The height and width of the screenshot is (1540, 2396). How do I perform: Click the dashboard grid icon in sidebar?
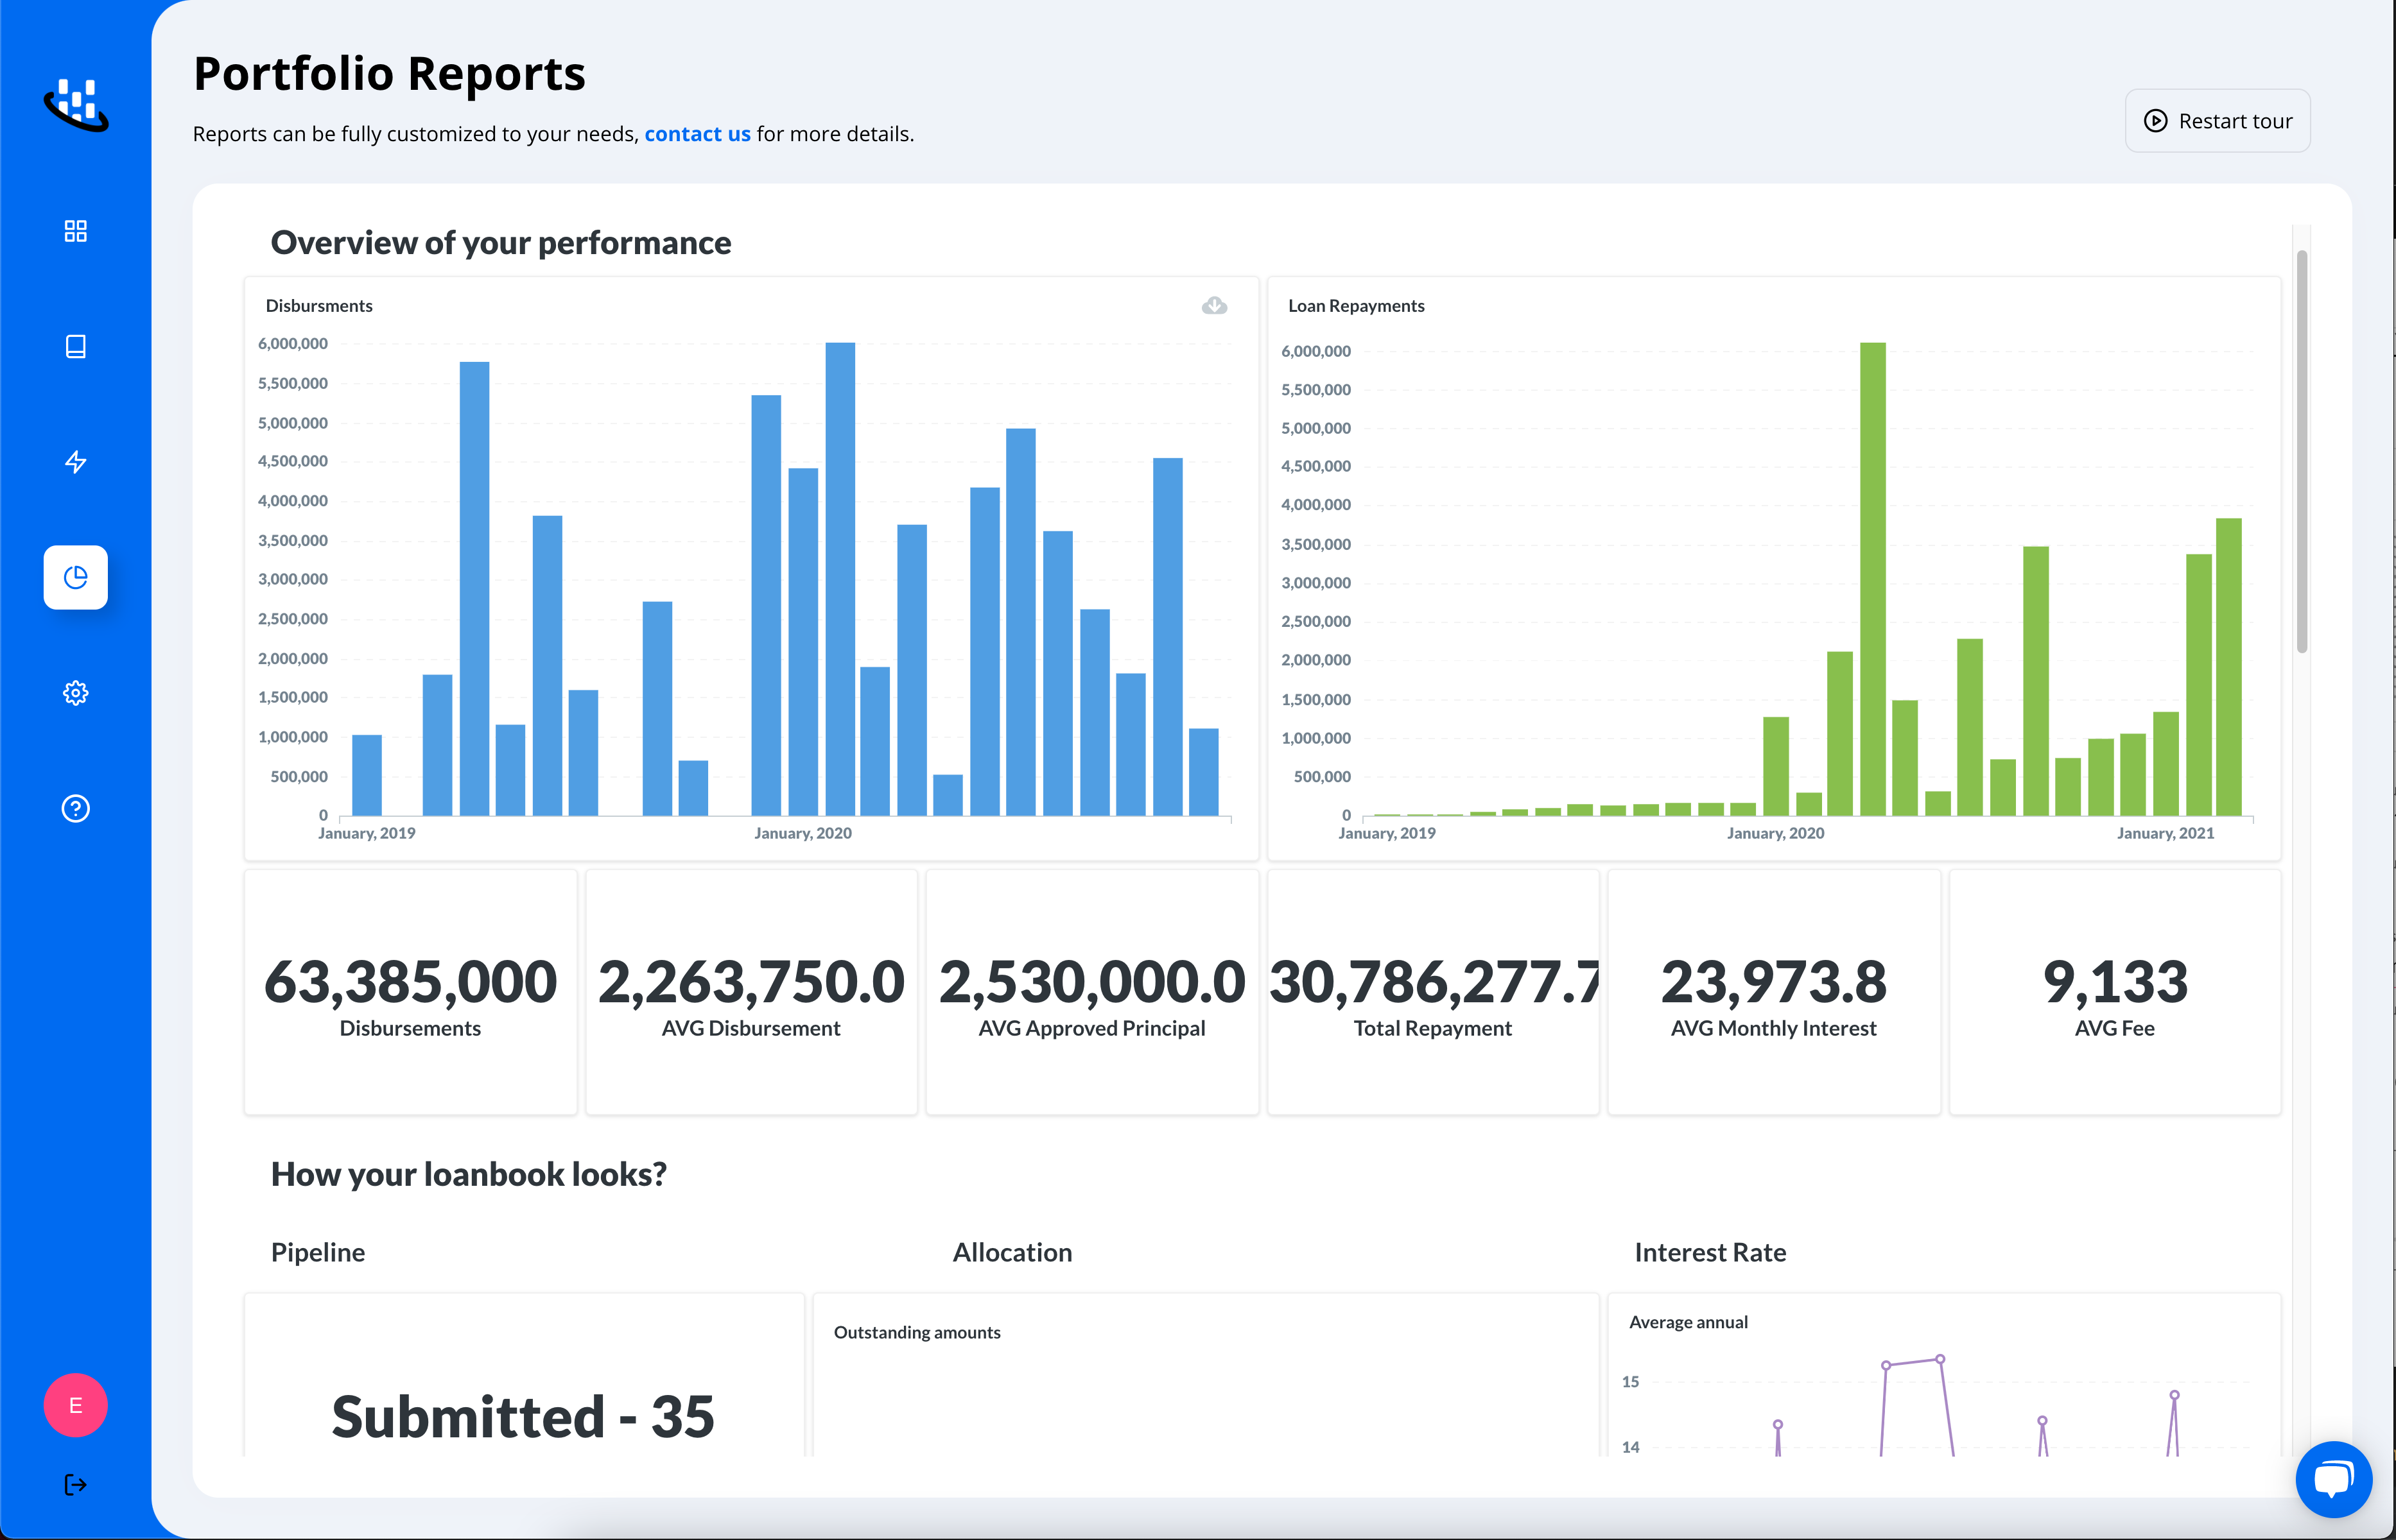point(75,231)
